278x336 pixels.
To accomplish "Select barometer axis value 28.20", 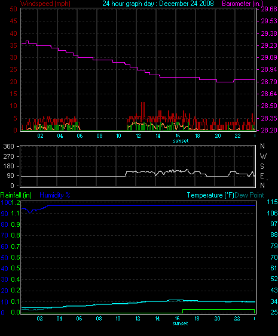I will pyautogui.click(x=269, y=130).
